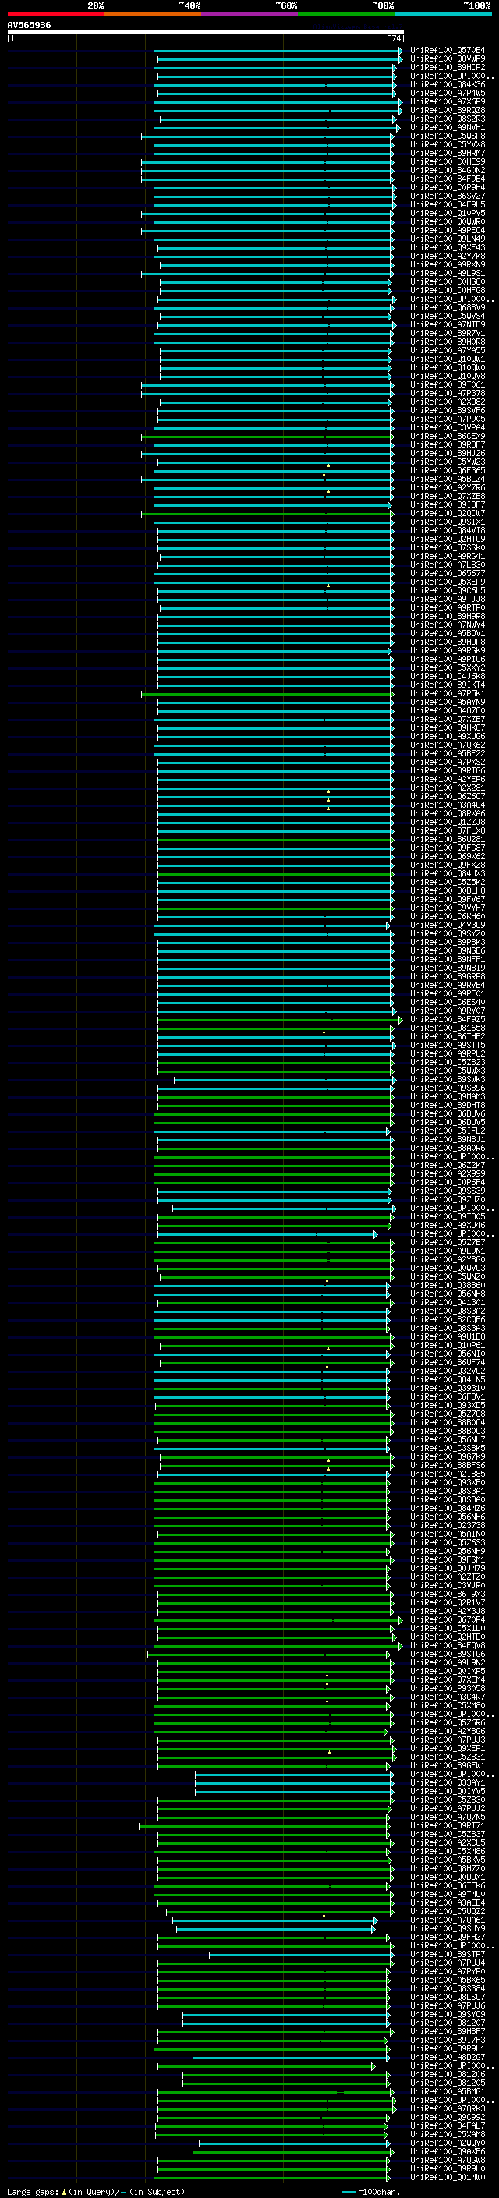The width and height of the screenshot is (499, 2198).
Task: Select hit label UniRef100_Q9SS39
Action: [448, 1191]
